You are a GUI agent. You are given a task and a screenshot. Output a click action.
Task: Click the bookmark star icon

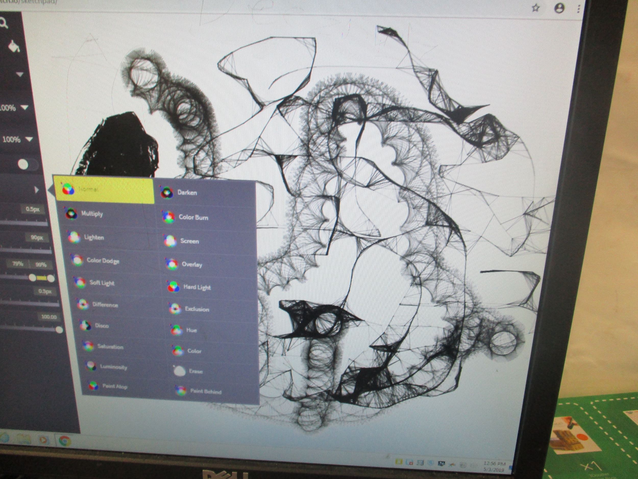click(535, 8)
